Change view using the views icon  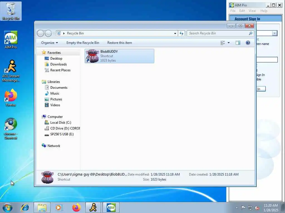click(x=223, y=43)
